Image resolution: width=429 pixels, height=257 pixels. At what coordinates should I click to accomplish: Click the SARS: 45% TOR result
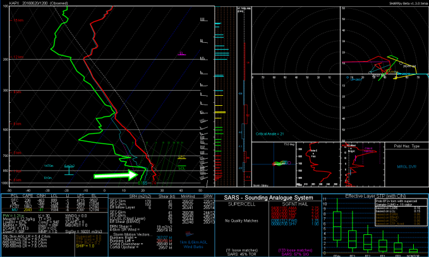click(241, 254)
